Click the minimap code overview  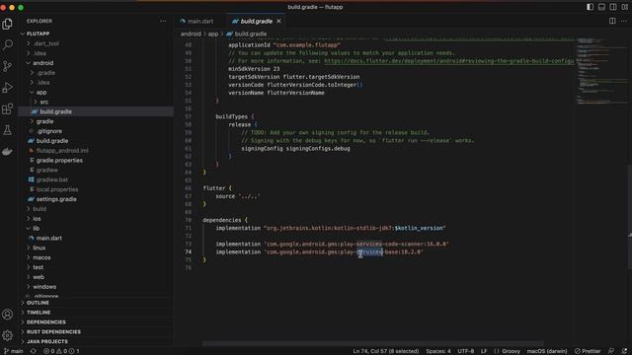coord(601,72)
